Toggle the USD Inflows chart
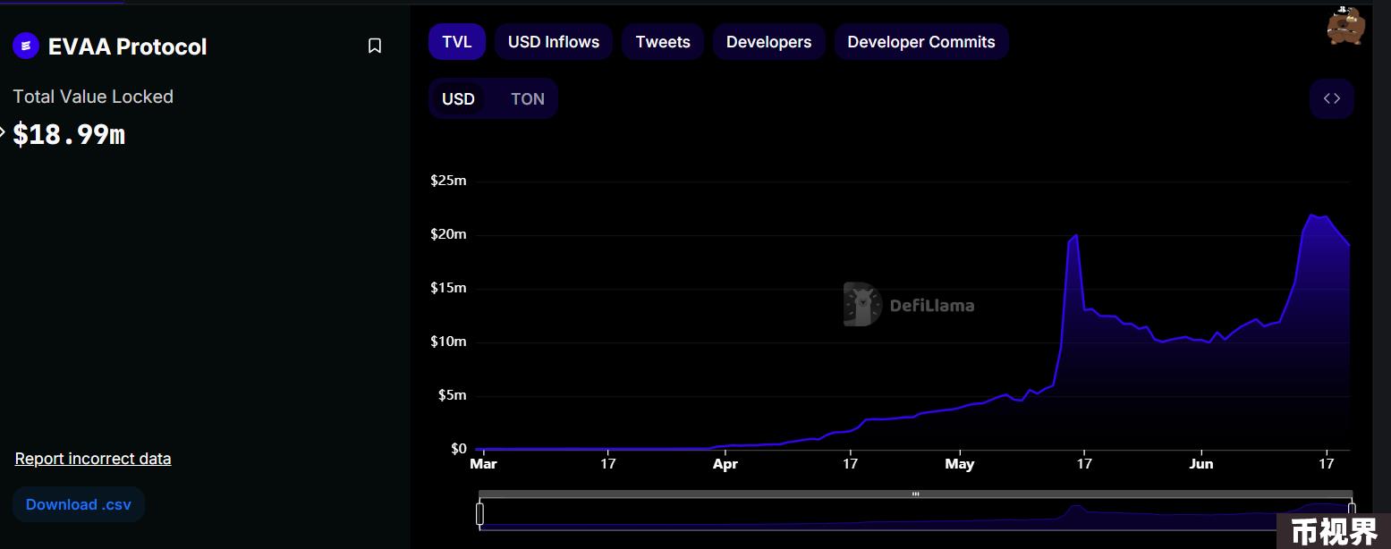The image size is (1391, 549). pyautogui.click(x=554, y=42)
